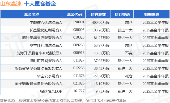Screen dimensions: 170x103
Task: Open 招商增荣LOF fund name
Action: pos(51,91)
